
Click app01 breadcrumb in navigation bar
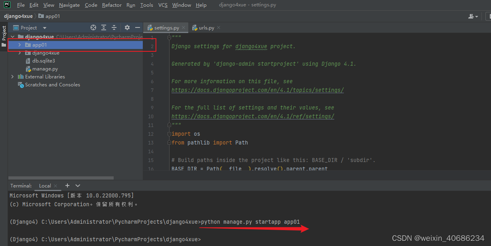point(49,16)
